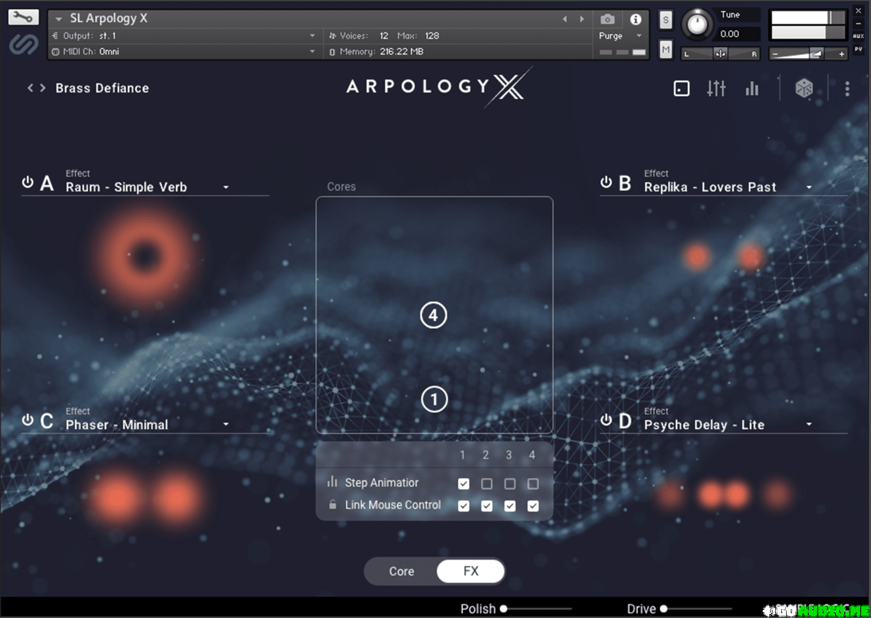Viewport: 871px width, 618px height.
Task: Minimize the instrument with the minus button
Action: (x=858, y=23)
